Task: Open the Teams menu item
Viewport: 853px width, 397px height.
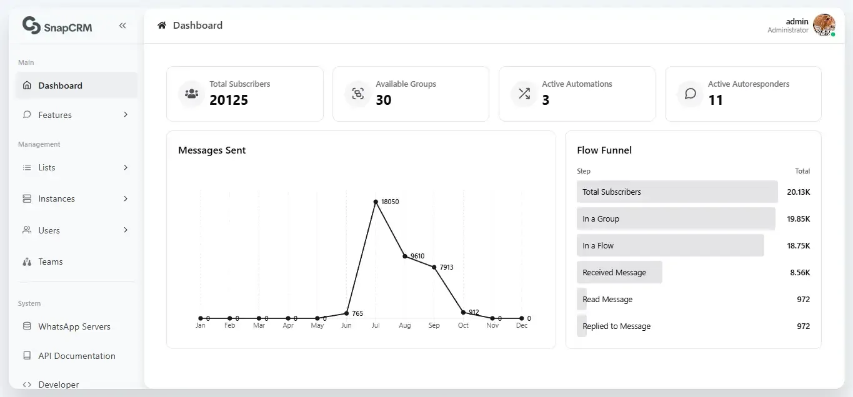Action: (76, 262)
